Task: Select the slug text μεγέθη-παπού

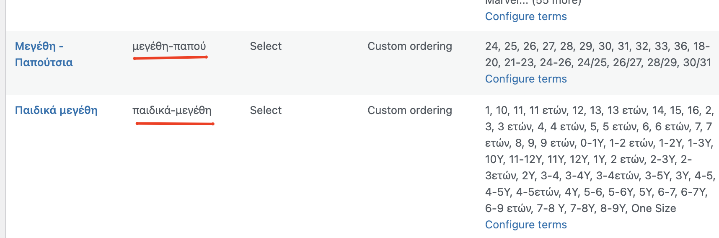Action: 169,46
